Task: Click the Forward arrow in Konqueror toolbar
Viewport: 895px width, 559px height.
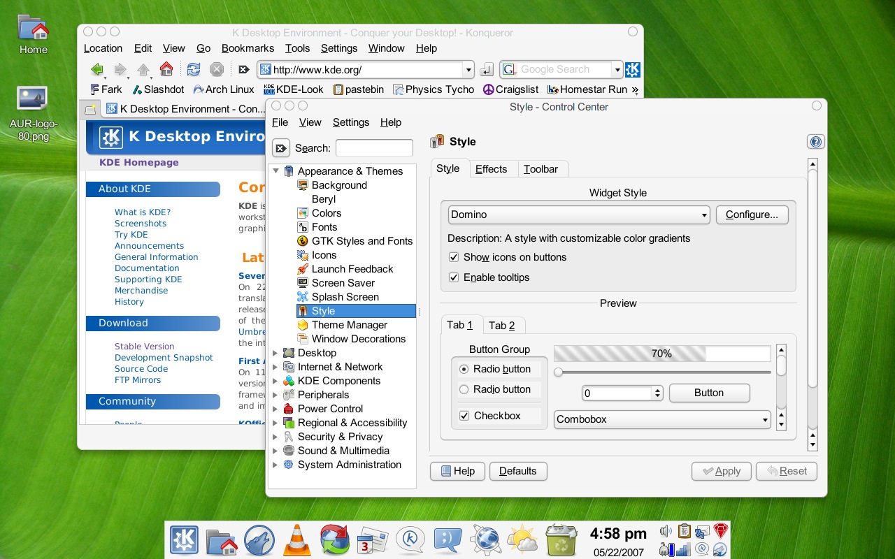Action: click(x=120, y=69)
